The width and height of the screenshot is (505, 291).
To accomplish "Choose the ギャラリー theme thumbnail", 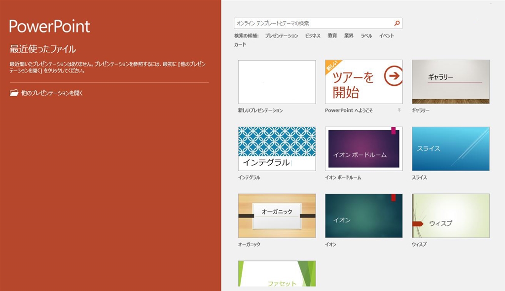I will [451, 82].
